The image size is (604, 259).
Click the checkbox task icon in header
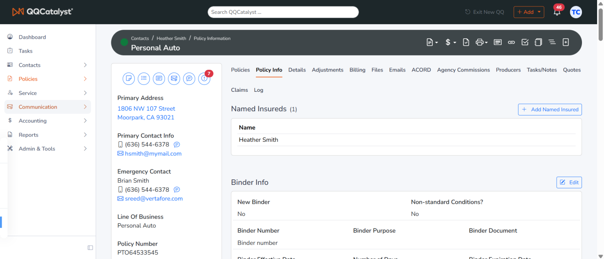coord(525,42)
